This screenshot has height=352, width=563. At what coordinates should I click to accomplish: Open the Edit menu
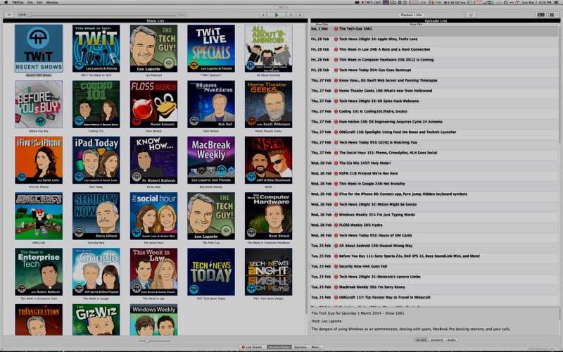(39, 2)
